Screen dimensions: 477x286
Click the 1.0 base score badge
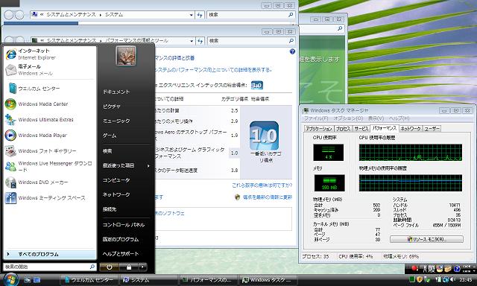pos(265,136)
